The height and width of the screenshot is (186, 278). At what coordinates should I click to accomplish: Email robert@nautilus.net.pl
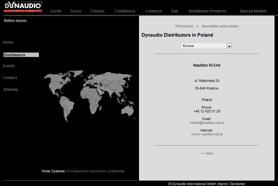pyautogui.click(x=207, y=123)
